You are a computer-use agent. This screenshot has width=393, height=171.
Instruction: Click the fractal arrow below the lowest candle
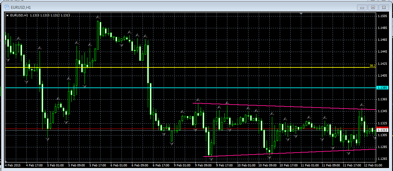pos(211,159)
